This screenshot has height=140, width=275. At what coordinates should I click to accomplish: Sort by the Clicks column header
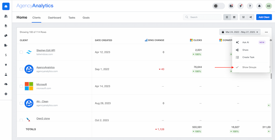click(x=196, y=40)
